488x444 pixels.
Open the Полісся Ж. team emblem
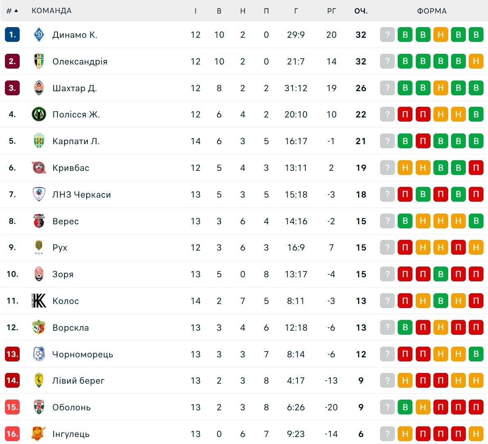click(x=39, y=114)
